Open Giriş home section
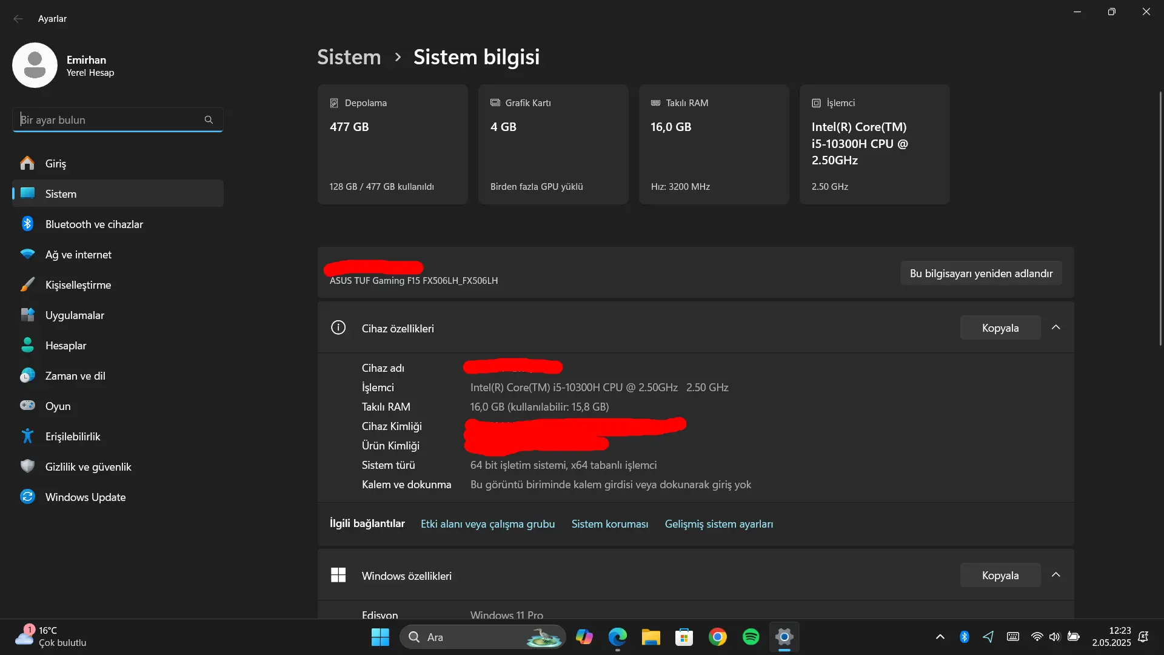 tap(118, 163)
